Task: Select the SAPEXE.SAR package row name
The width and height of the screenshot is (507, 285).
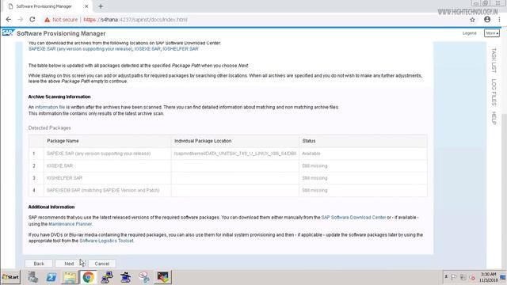Action: (x=98, y=154)
